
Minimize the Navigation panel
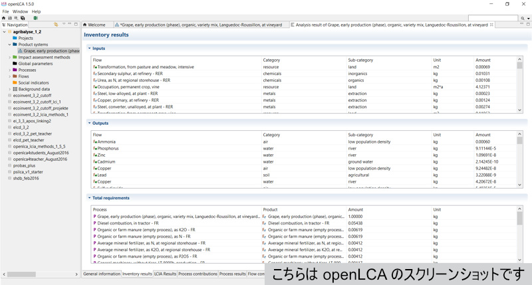70,25
